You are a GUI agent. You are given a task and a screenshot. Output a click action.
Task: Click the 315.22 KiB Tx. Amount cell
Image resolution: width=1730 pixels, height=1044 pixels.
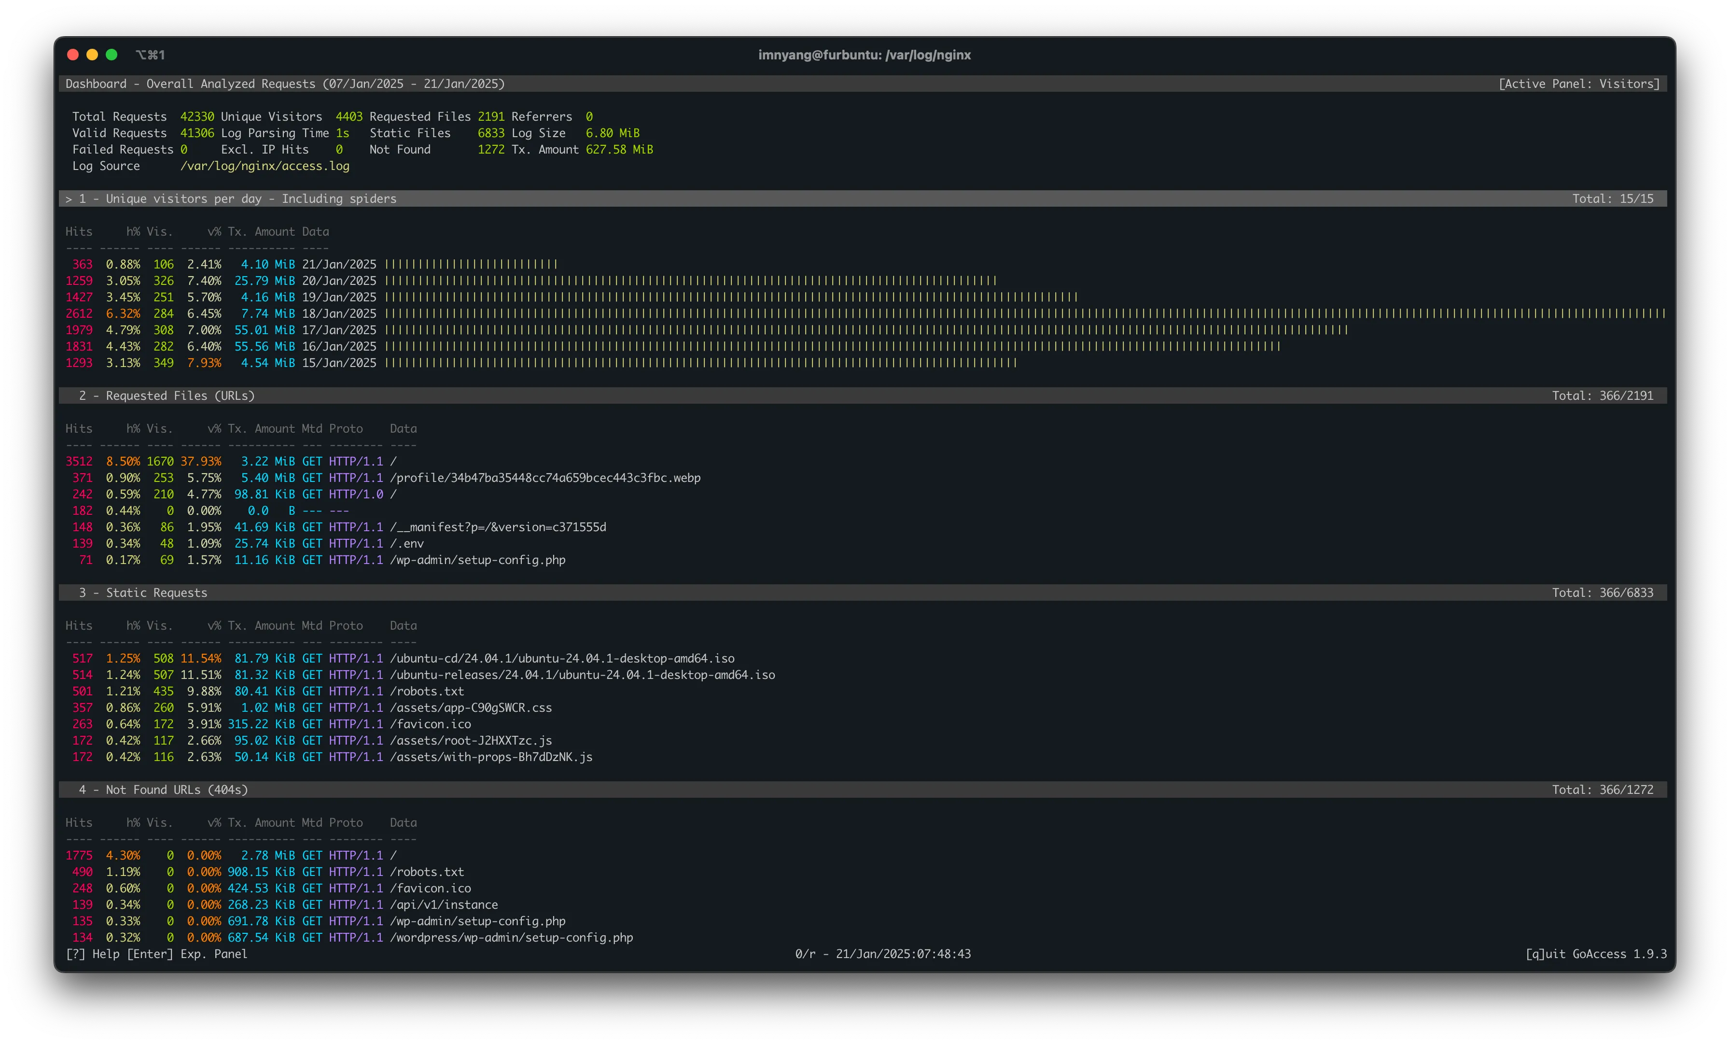pos(261,724)
